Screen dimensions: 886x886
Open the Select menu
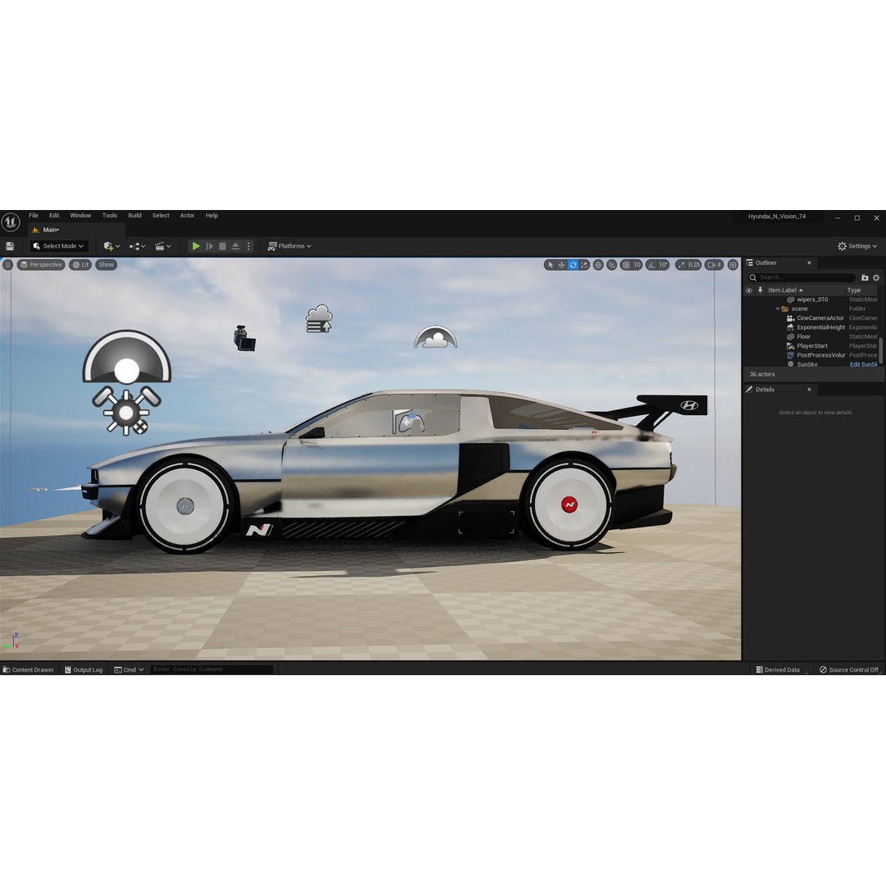point(161,216)
